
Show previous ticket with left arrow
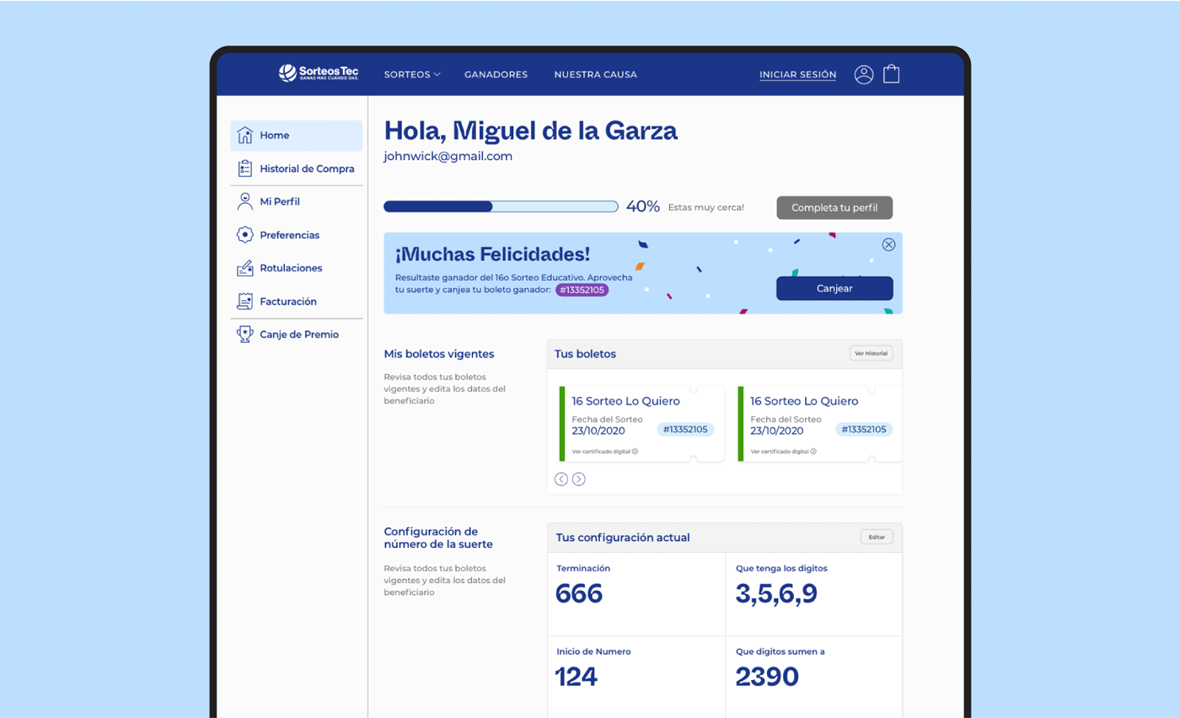coord(561,480)
